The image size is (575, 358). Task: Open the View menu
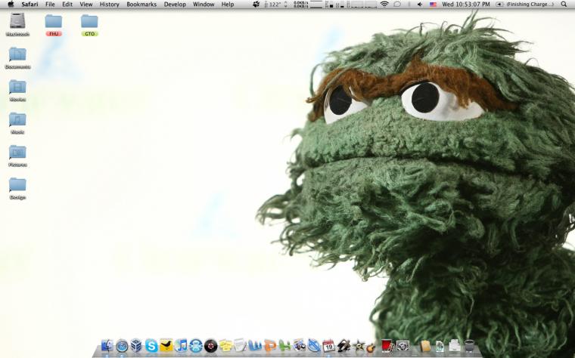tap(86, 5)
